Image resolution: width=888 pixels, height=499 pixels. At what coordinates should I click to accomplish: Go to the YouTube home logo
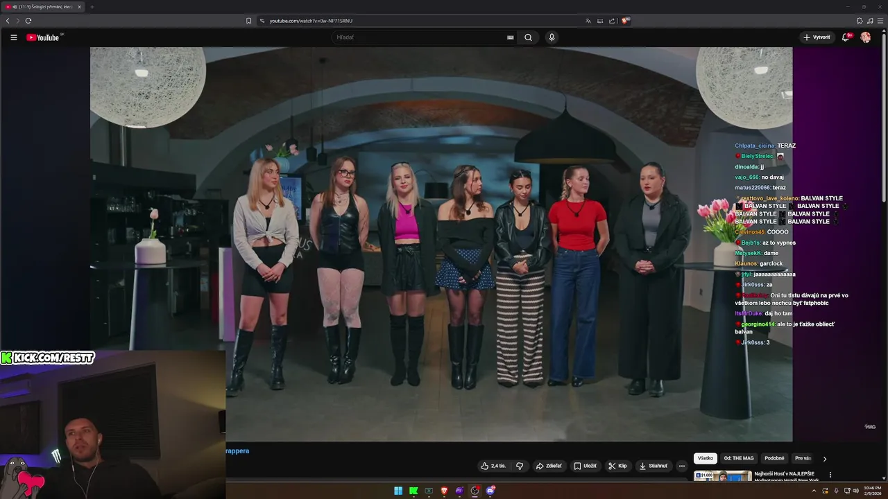[43, 37]
